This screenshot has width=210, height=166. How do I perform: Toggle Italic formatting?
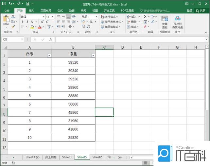point(27,22)
